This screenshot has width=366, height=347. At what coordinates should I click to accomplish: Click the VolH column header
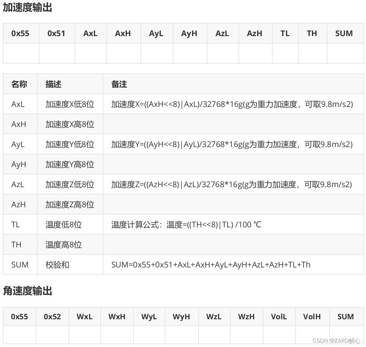click(x=312, y=316)
